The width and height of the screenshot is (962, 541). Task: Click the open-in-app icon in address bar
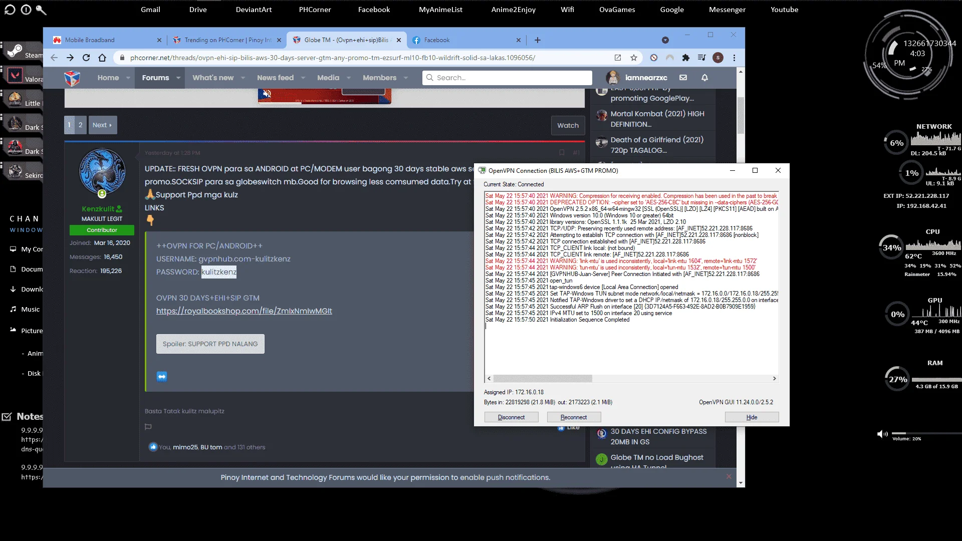click(x=618, y=58)
